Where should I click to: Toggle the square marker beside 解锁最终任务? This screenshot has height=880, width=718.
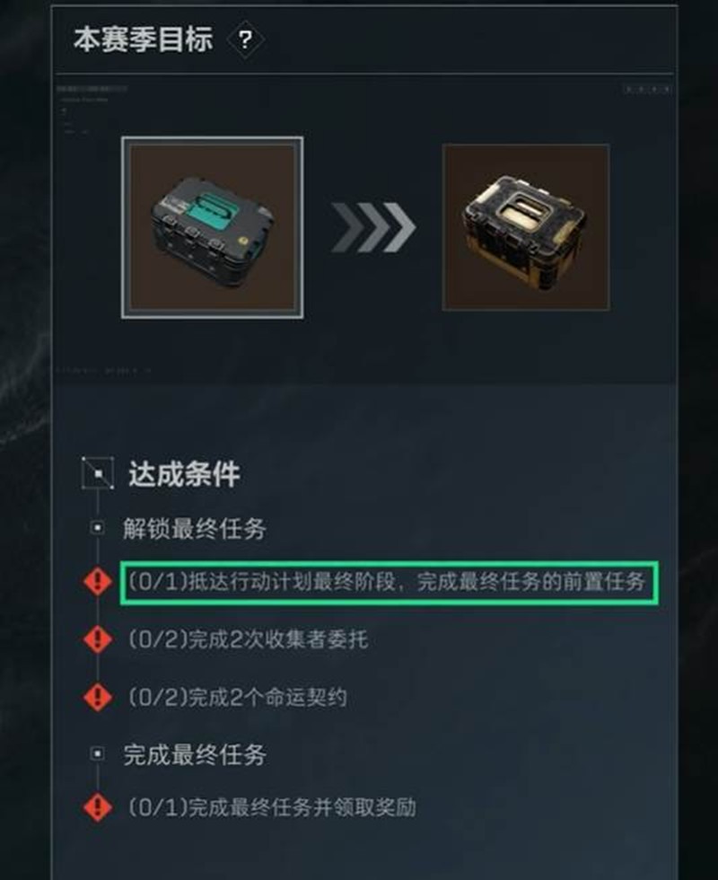tap(98, 528)
